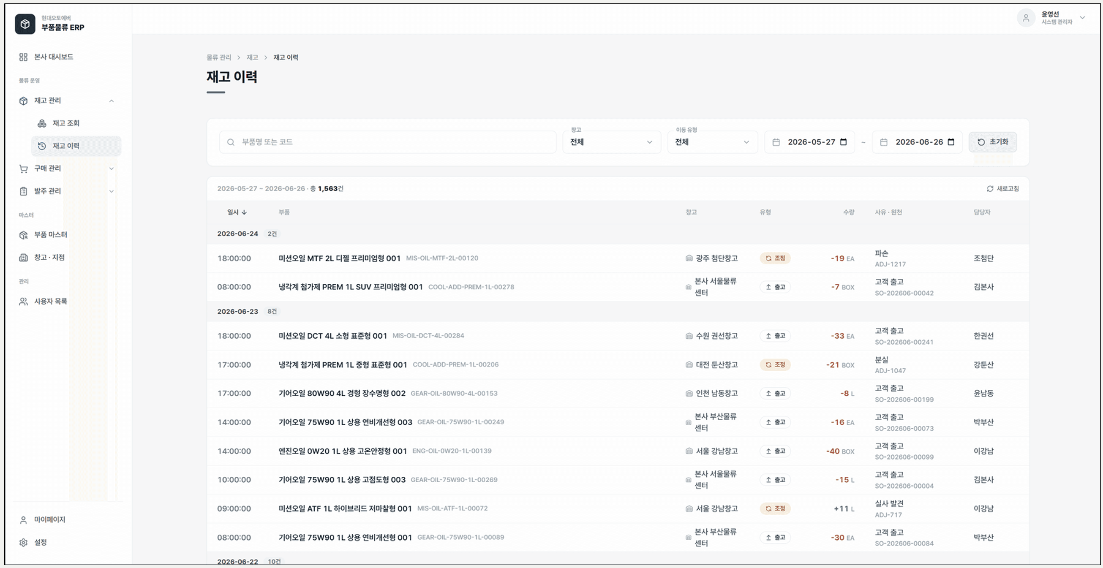
Task: Sort by the 일시 column header
Action: (237, 212)
